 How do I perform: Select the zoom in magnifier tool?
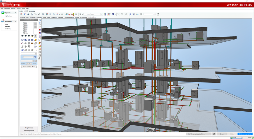50,14
